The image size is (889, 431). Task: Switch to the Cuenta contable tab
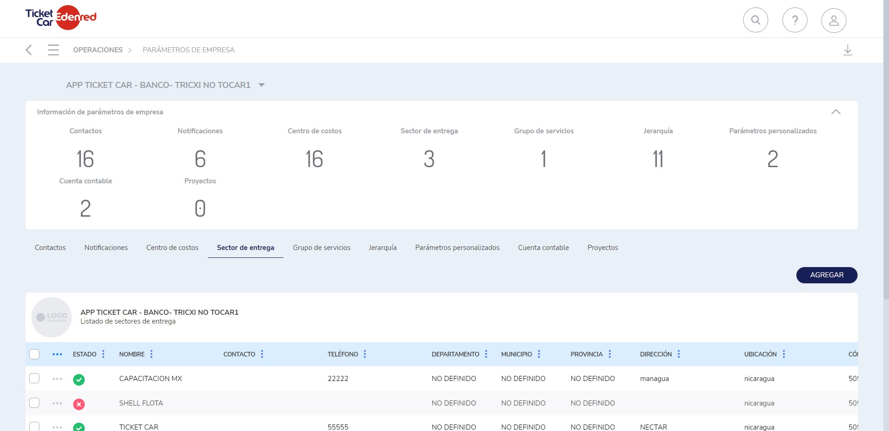coord(544,248)
